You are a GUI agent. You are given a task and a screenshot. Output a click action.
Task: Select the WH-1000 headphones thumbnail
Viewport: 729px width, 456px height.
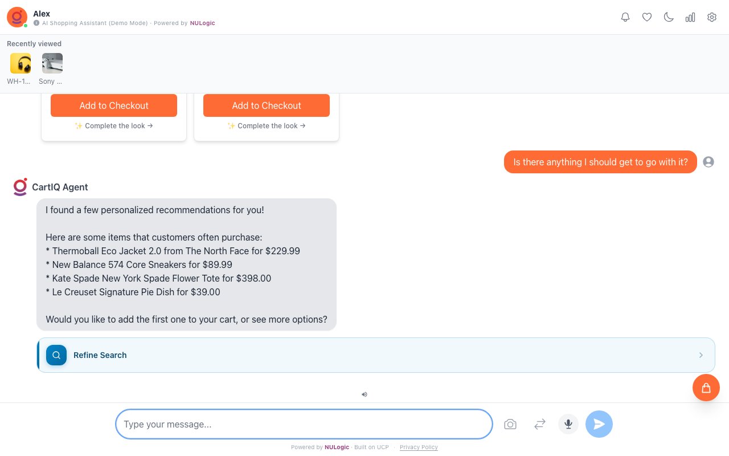(x=21, y=63)
